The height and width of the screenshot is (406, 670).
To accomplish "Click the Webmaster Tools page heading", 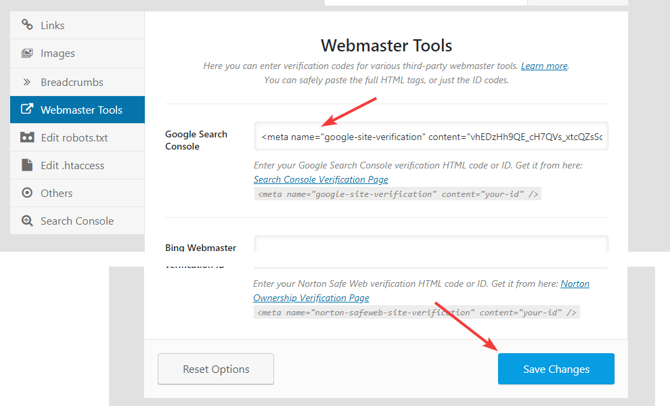I will click(386, 45).
